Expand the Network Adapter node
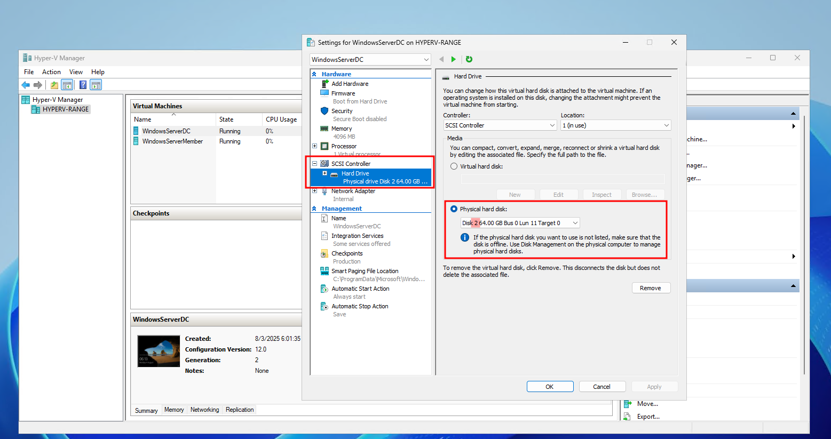This screenshot has height=439, width=831. 314,191
